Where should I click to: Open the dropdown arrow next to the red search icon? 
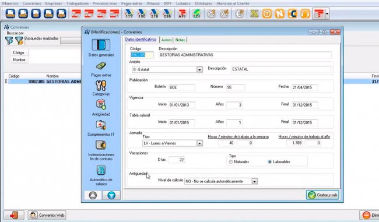[327, 14]
